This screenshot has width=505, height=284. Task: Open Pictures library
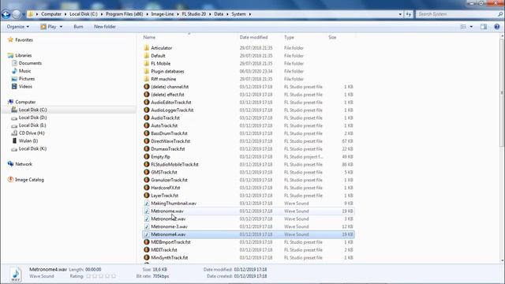tap(26, 79)
